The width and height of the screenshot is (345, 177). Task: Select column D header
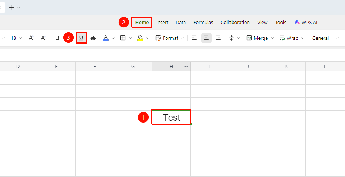tap(18, 67)
